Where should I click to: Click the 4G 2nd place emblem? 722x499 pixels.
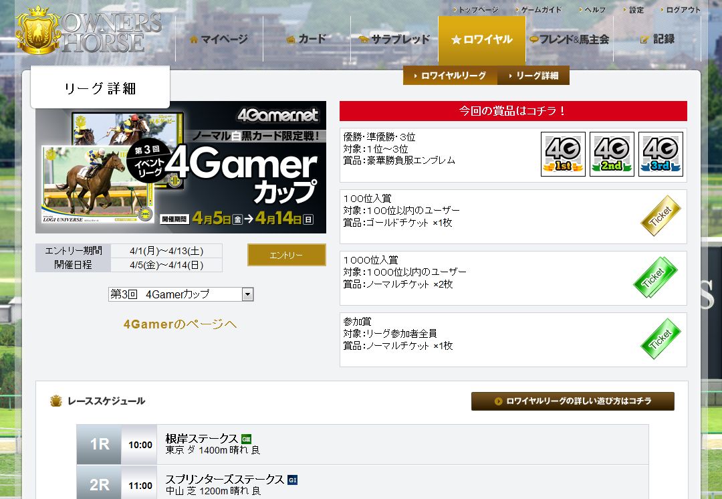click(612, 155)
